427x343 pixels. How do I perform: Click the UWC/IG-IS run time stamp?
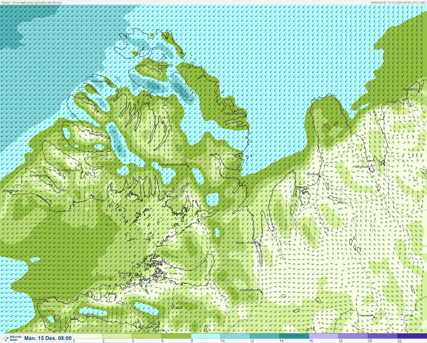[398, 2]
